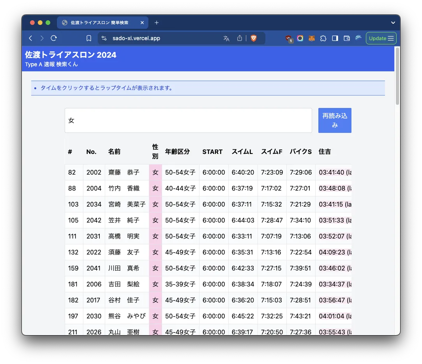Toggle the browser sidebar panel

click(335, 38)
